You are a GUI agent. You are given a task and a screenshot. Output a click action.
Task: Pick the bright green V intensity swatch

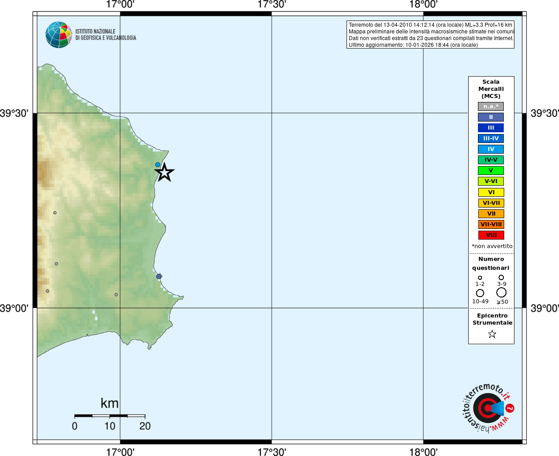(x=491, y=171)
